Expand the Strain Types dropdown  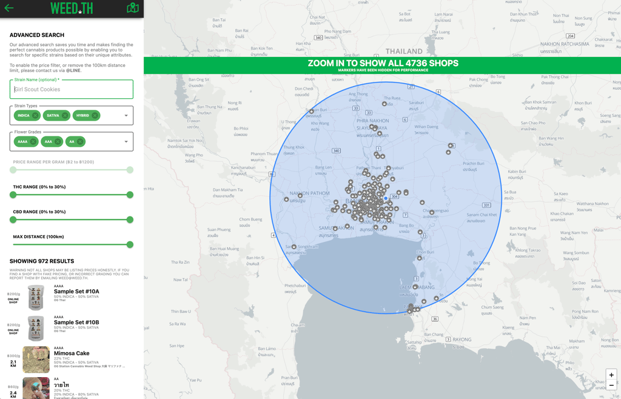coord(126,116)
